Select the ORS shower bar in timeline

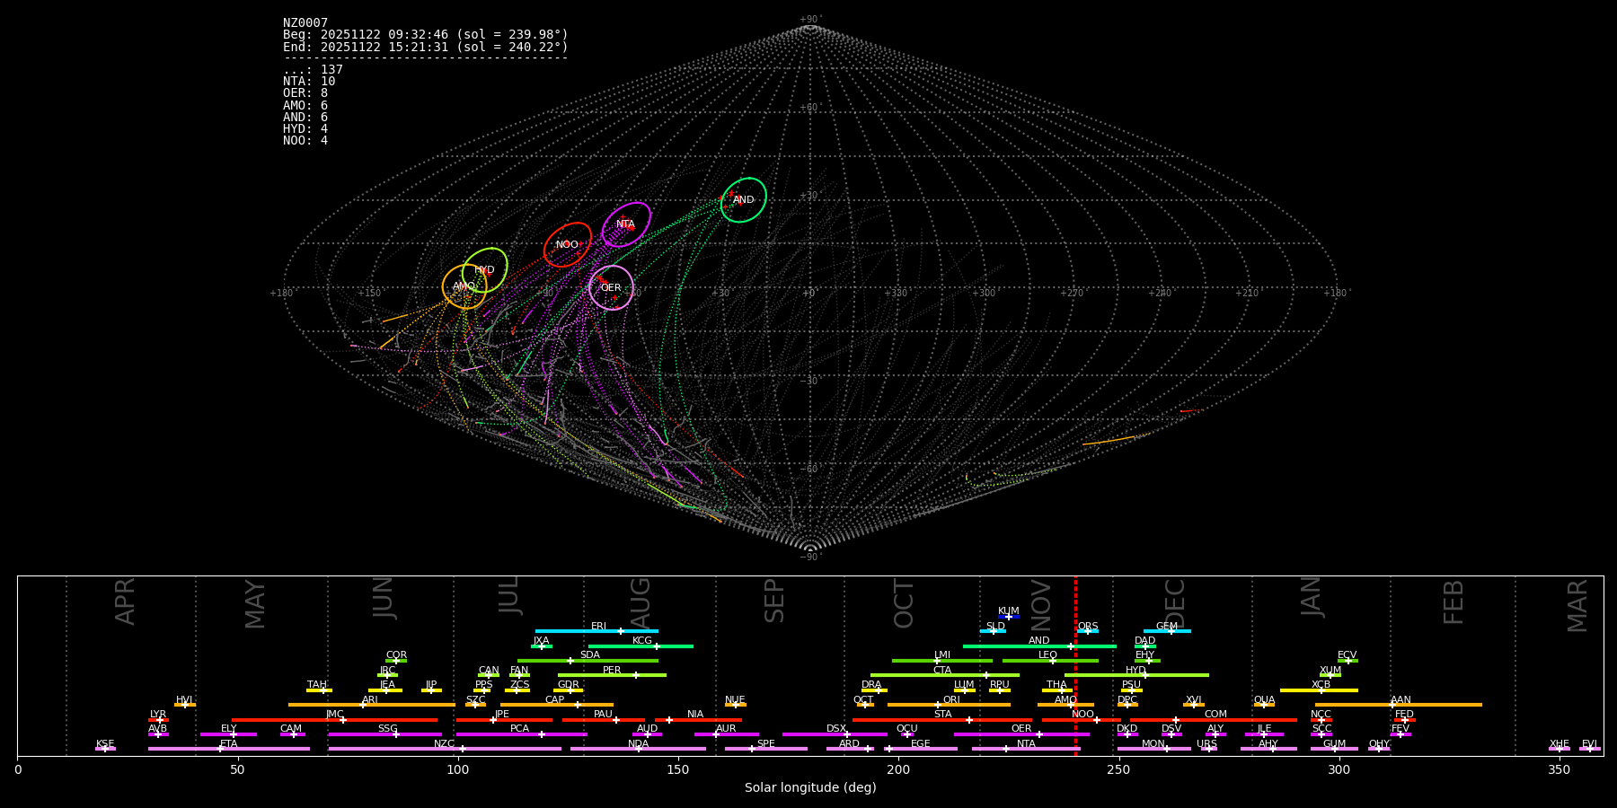coord(1088,631)
